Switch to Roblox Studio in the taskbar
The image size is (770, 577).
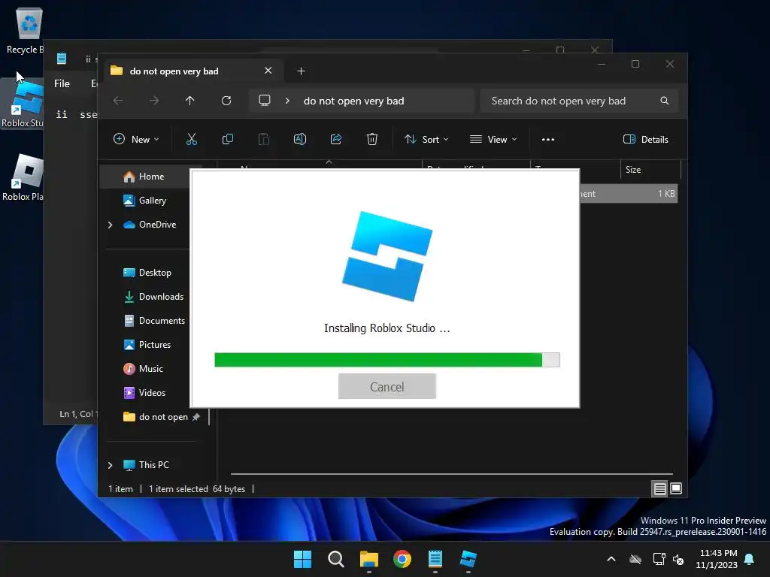[468, 559]
